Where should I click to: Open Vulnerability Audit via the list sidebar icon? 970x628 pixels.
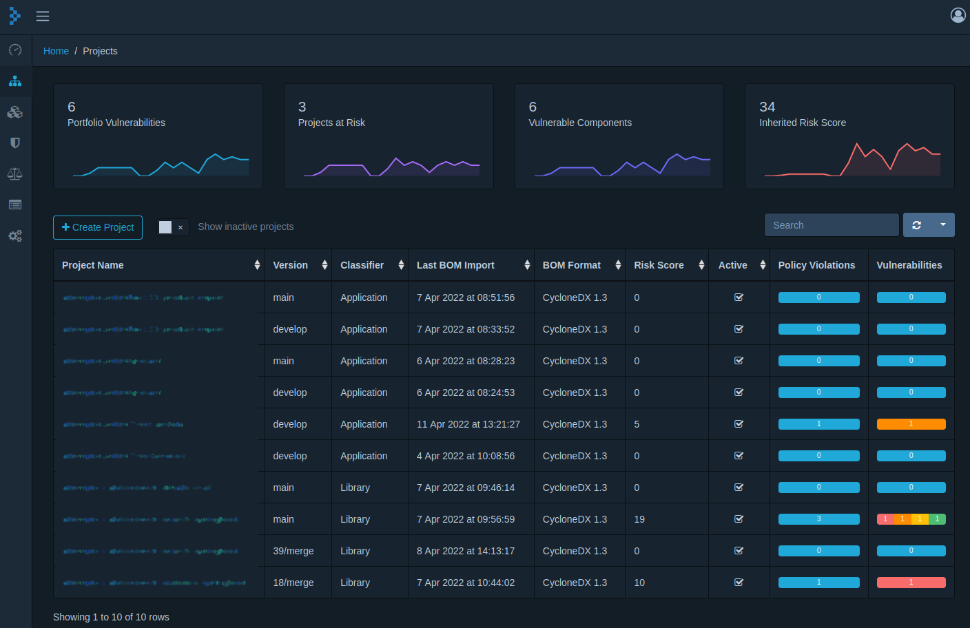point(15,205)
